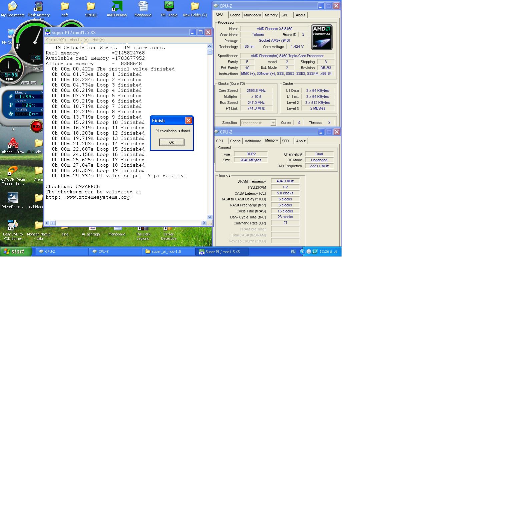The height and width of the screenshot is (525, 513).
Task: Open About tab in top CPU-Z window
Action: pyautogui.click(x=300, y=15)
